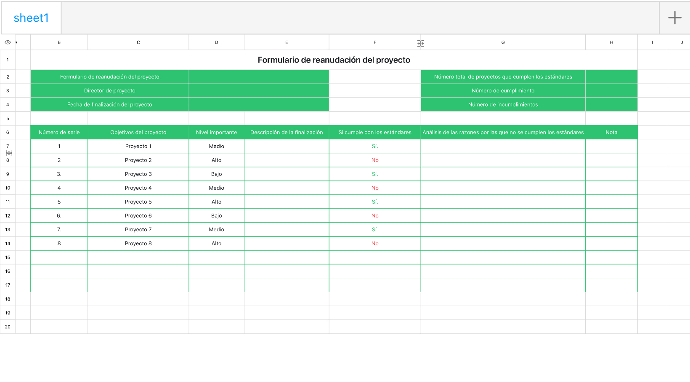Click the 'Nota' heading cell
The image size is (690, 382).
[611, 132]
